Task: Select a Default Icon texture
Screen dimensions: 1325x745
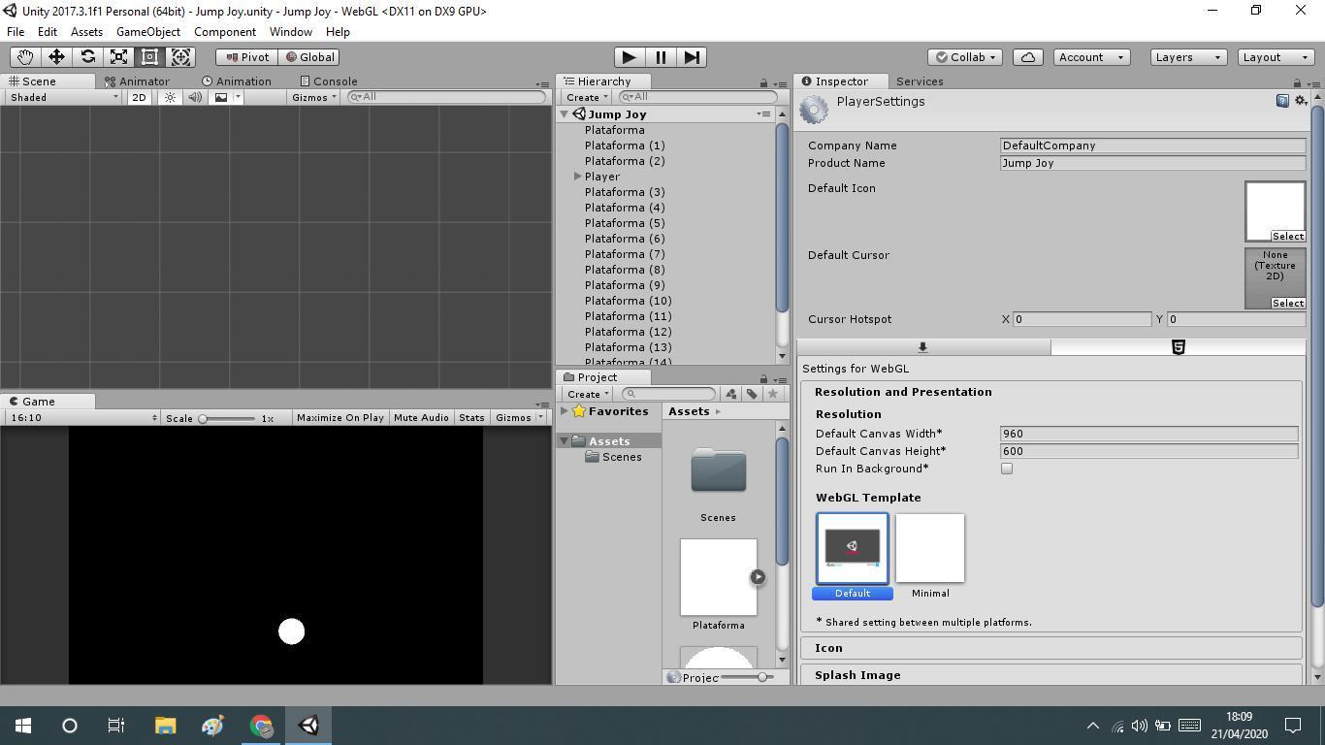Action: [x=1287, y=237]
